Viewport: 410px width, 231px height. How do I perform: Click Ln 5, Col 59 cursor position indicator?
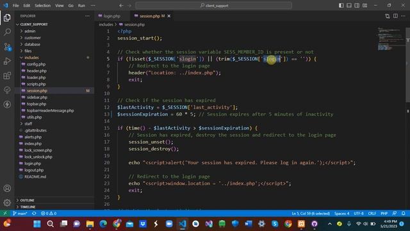click(x=311, y=214)
